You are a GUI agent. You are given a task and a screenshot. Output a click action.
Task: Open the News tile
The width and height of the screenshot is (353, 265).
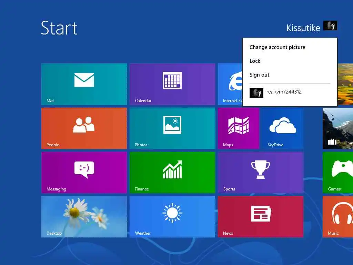(x=261, y=217)
